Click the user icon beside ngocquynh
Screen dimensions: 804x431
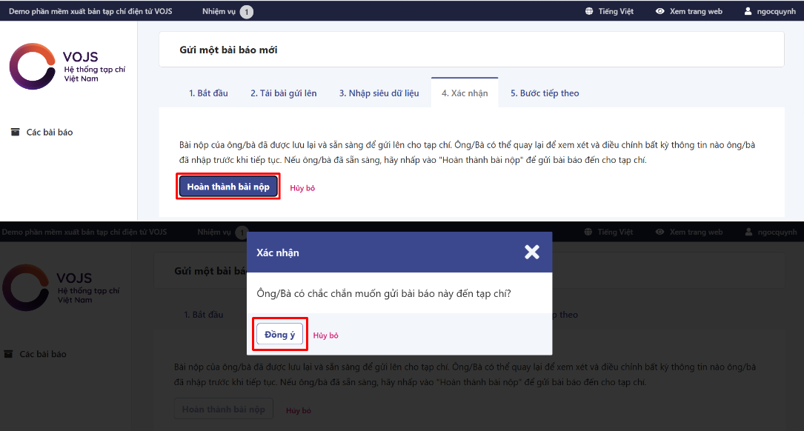point(748,12)
